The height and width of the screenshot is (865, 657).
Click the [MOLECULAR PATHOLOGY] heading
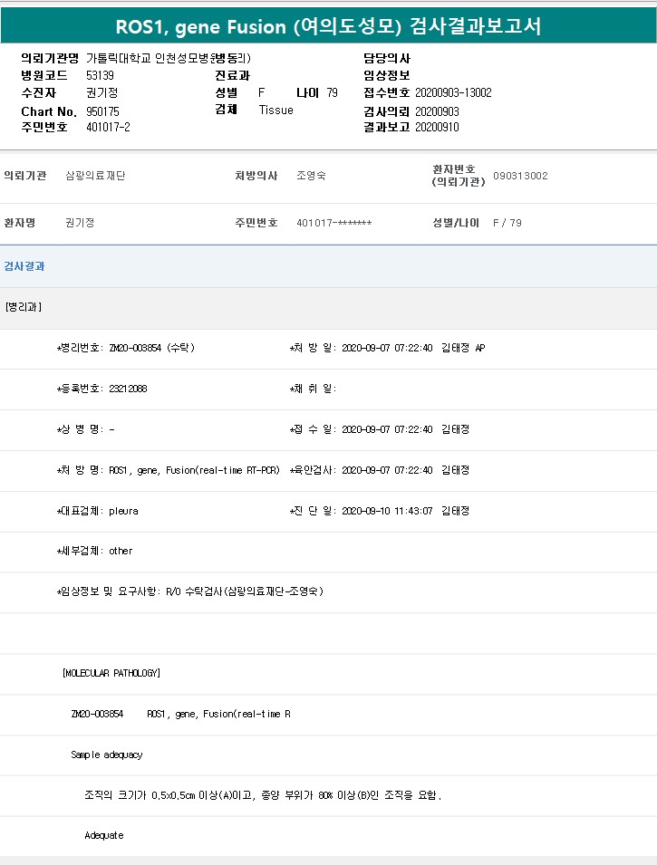coord(111,673)
